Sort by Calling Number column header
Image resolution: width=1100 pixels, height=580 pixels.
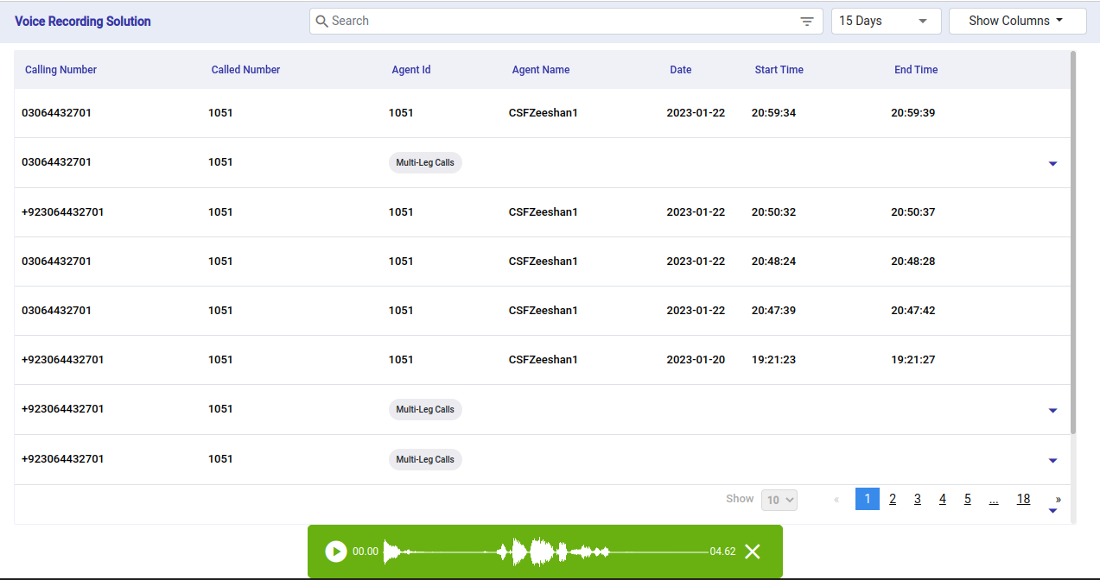coord(60,70)
